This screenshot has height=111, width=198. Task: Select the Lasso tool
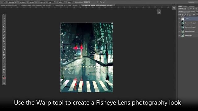[x=4, y=24]
